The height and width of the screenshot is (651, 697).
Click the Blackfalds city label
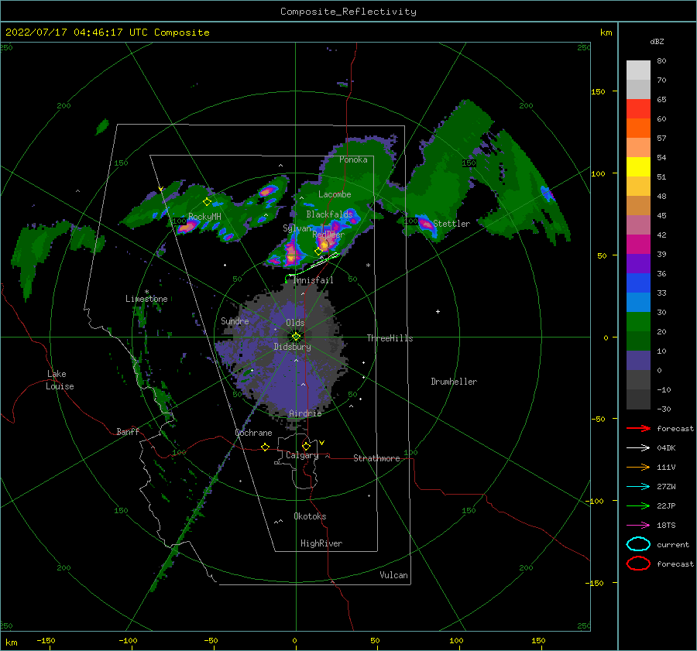pos(329,214)
